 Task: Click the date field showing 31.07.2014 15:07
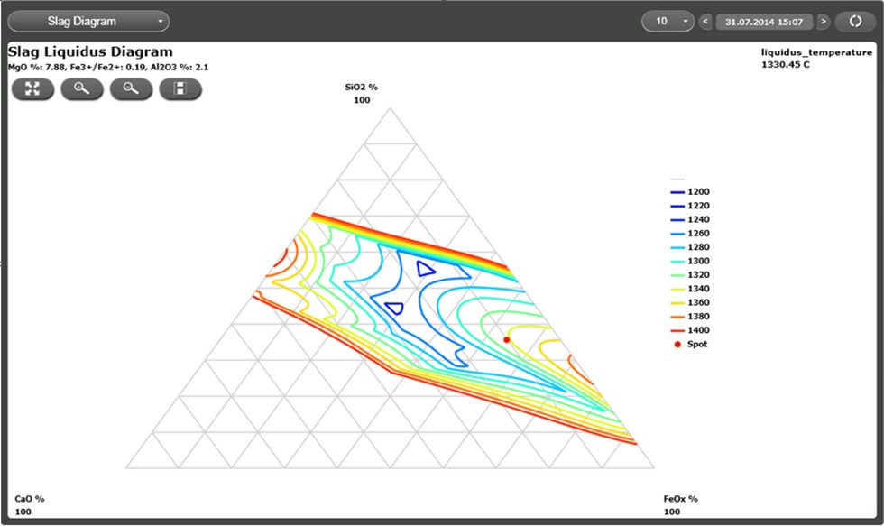(766, 22)
